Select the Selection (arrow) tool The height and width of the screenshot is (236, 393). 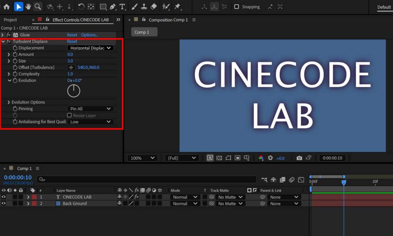pos(18,7)
